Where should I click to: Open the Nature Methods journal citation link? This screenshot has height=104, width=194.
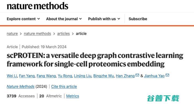(21, 86)
